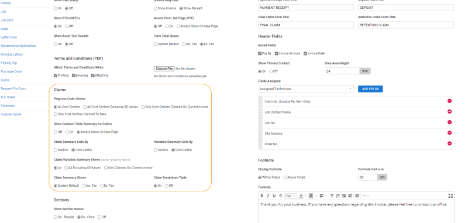Click the ADD FIELDS button
Screen dimensions: 468x223
coord(370,89)
